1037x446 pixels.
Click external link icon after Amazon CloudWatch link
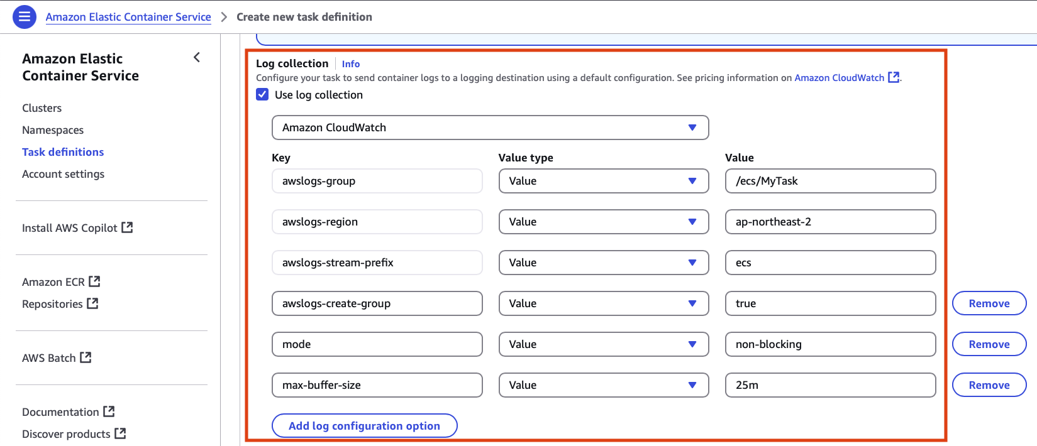pyautogui.click(x=893, y=77)
